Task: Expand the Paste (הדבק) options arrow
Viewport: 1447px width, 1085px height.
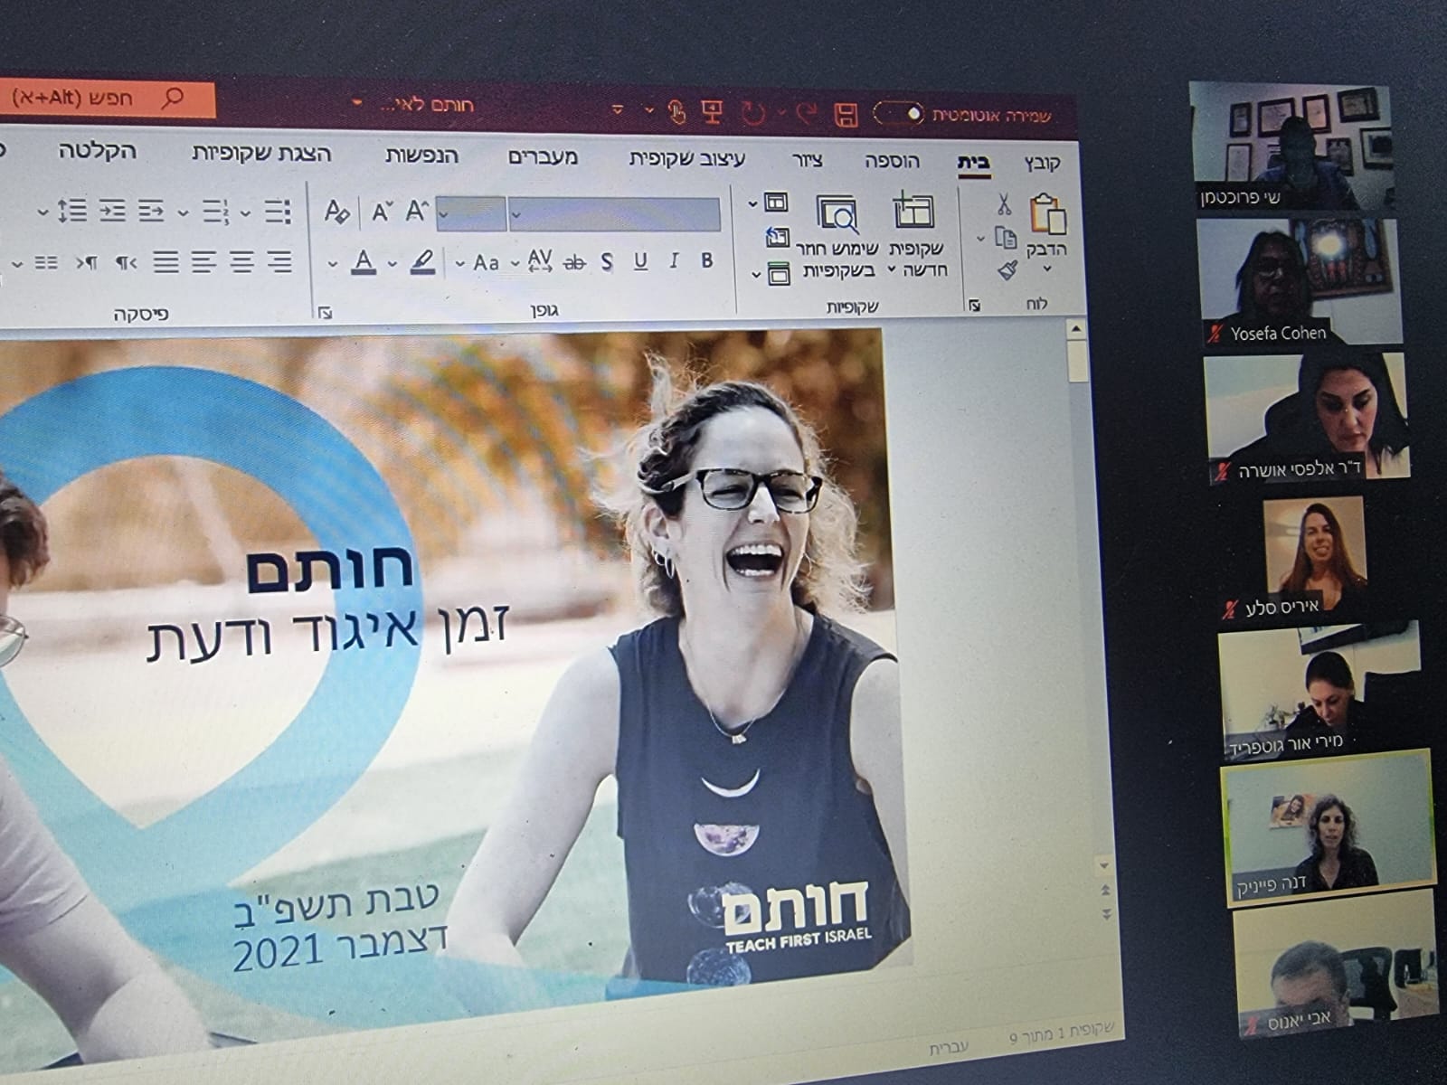Action: click(x=1048, y=269)
